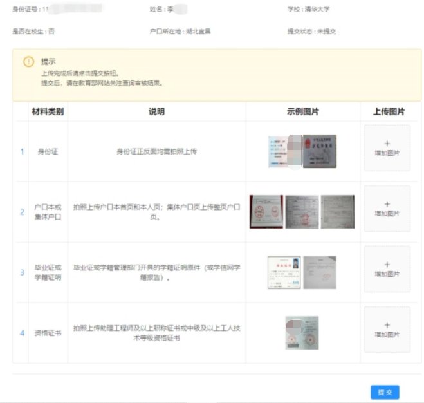Open the ID card back sample image
This screenshot has width=424, height=403.
click(320, 151)
